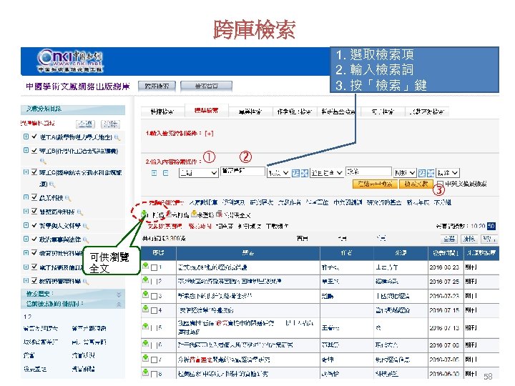Open the search field dropdown showing 主題
This screenshot has height=386, width=515.
point(198,173)
